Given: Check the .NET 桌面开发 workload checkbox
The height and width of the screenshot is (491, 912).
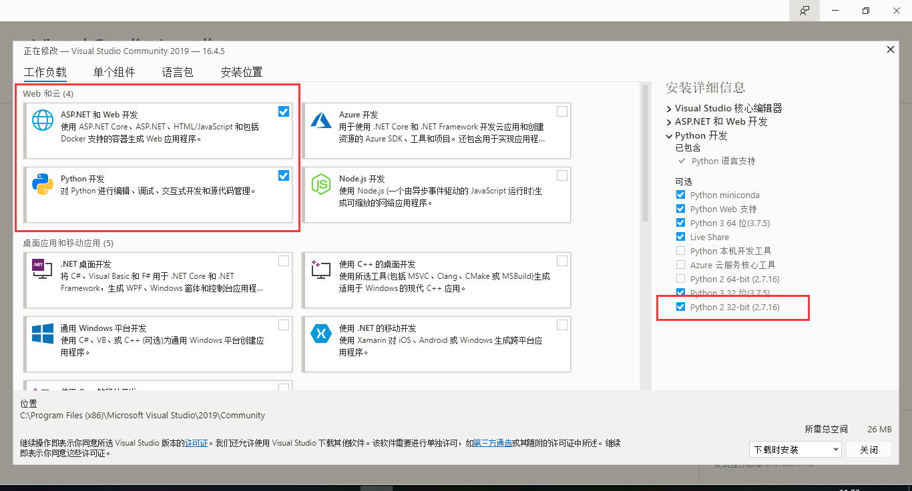Looking at the screenshot, I should click(284, 261).
